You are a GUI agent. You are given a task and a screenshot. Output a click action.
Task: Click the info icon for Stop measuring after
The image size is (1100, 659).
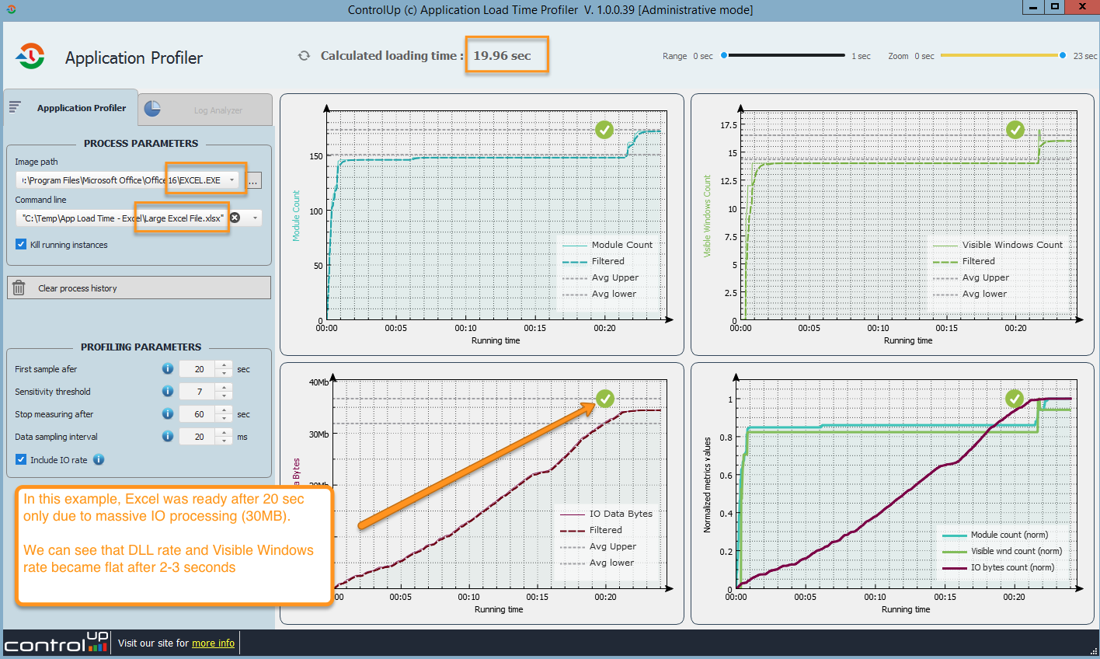pos(167,414)
